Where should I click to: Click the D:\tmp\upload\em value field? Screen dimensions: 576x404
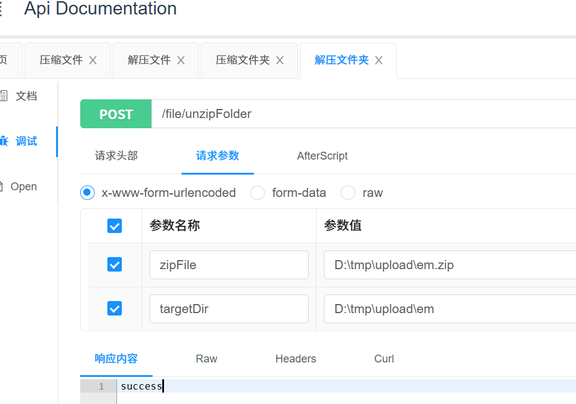pyautogui.click(x=450, y=309)
